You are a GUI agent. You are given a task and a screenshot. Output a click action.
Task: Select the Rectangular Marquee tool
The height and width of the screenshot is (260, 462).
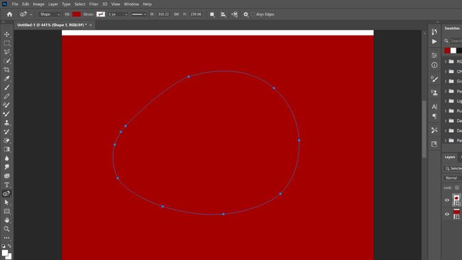7,44
